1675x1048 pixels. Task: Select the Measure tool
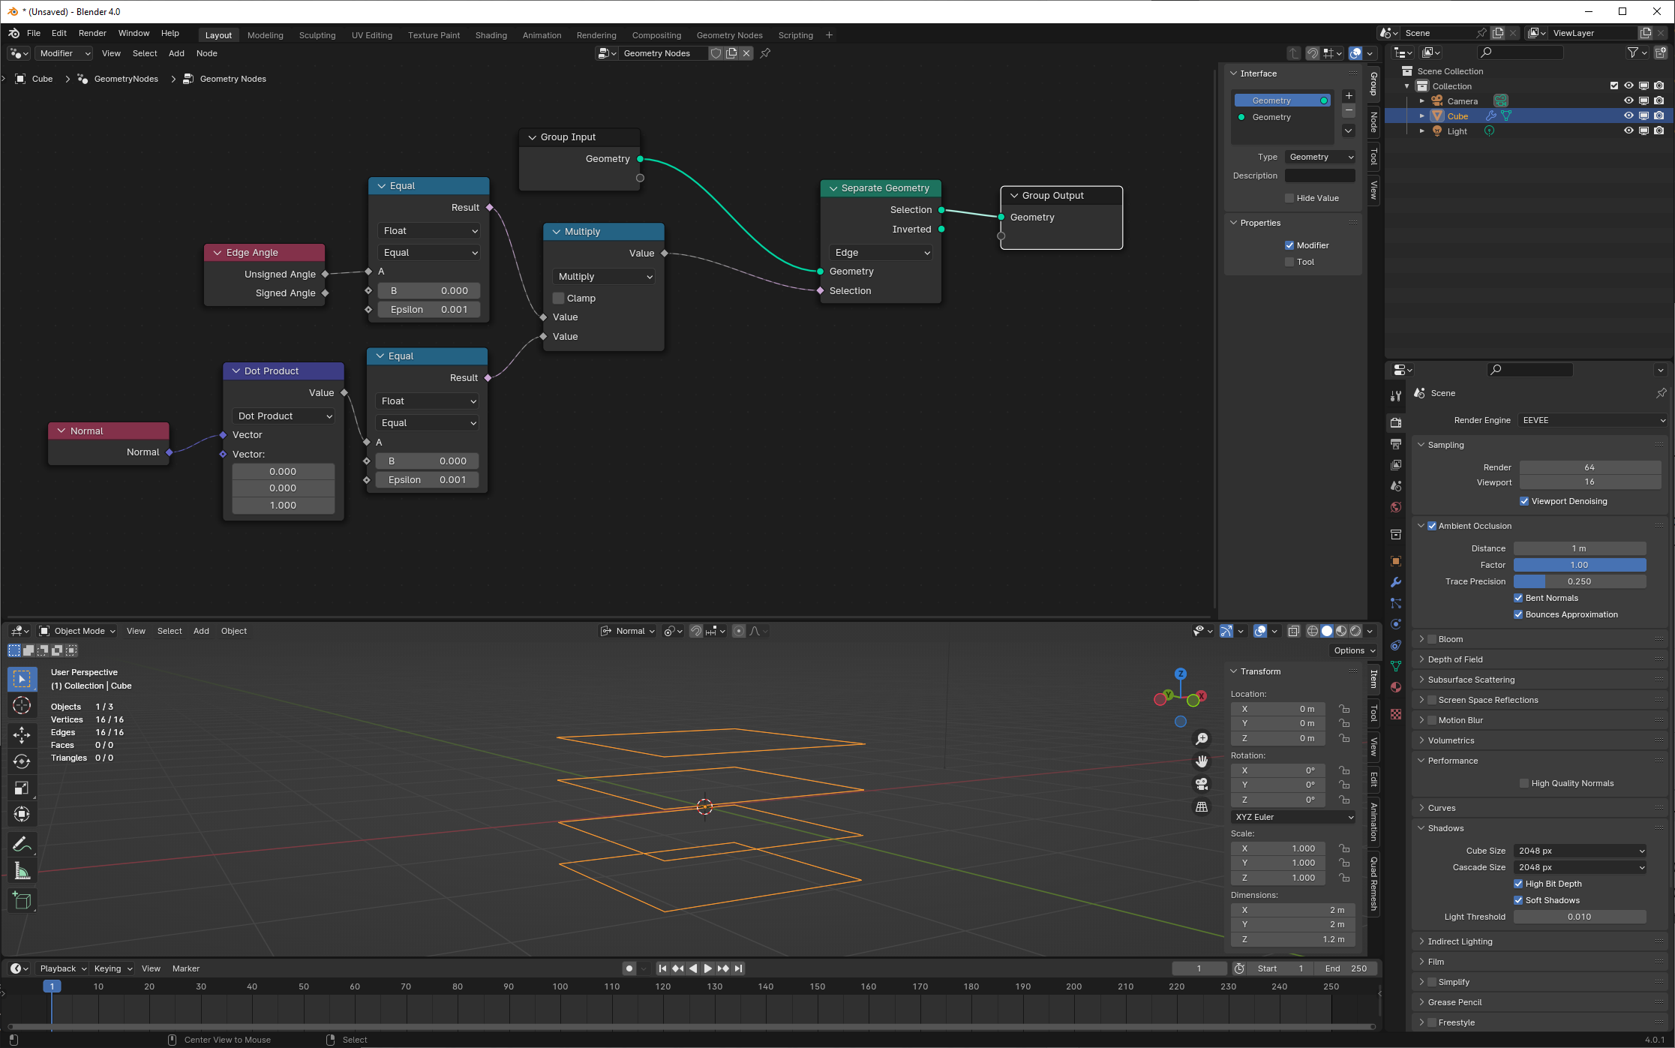(22, 871)
